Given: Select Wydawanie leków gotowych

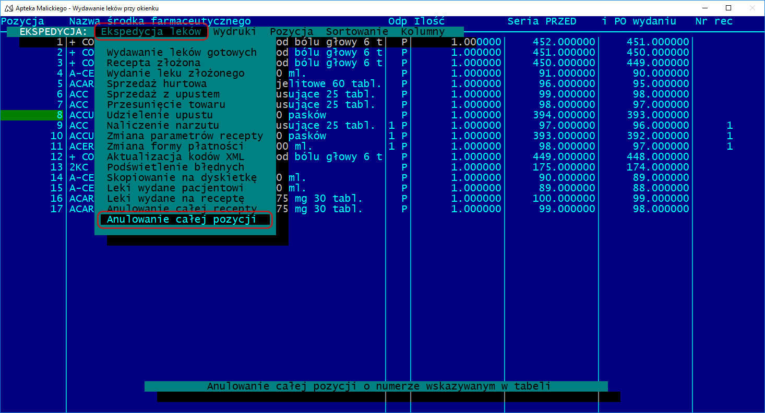Looking at the screenshot, I should (x=182, y=53).
